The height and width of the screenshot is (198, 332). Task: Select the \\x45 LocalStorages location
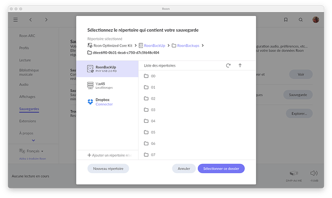[x=107, y=85]
